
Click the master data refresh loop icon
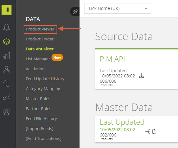(154, 132)
